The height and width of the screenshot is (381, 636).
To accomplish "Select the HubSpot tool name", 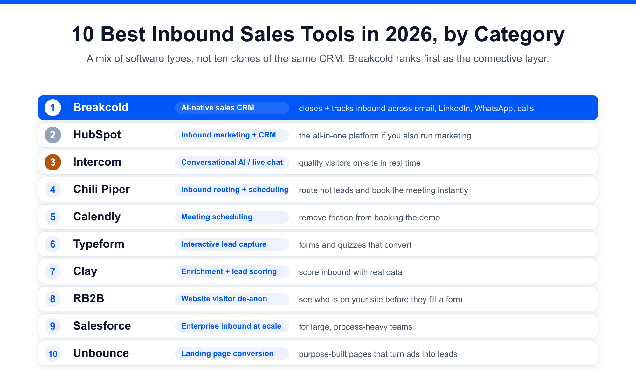I will pyautogui.click(x=97, y=135).
